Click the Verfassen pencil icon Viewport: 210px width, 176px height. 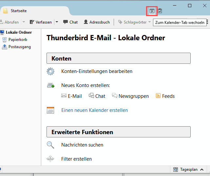tap(32, 22)
